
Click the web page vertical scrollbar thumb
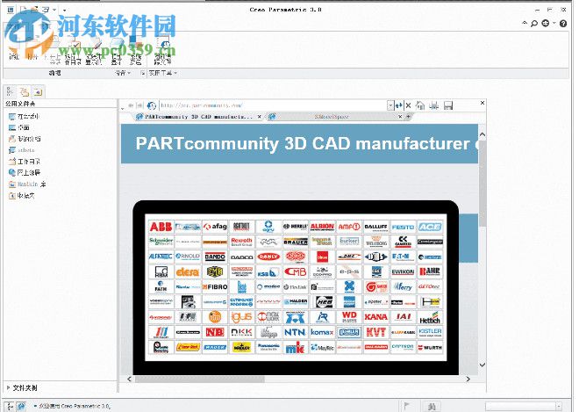[x=482, y=184]
